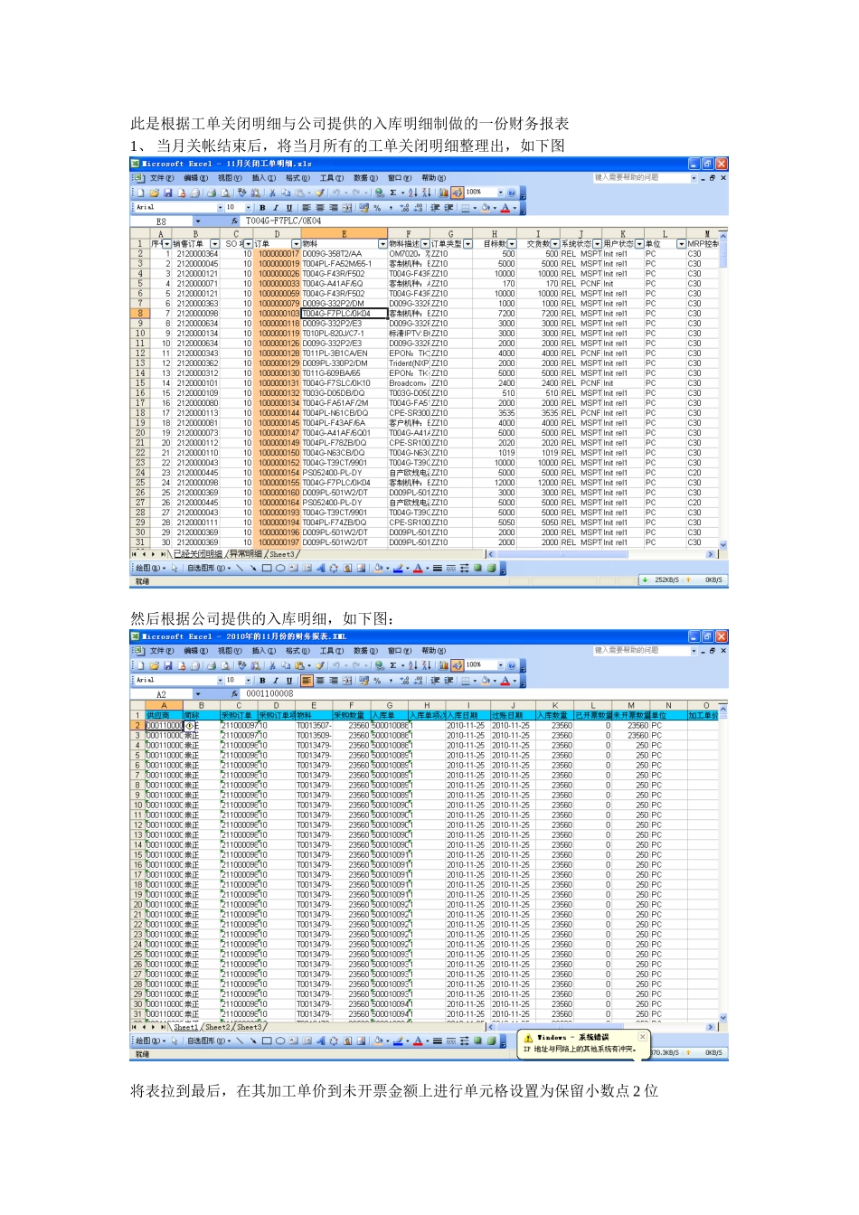Select Line drawing tool in 财务报表 window
859x1215 pixels.
click(240, 1041)
